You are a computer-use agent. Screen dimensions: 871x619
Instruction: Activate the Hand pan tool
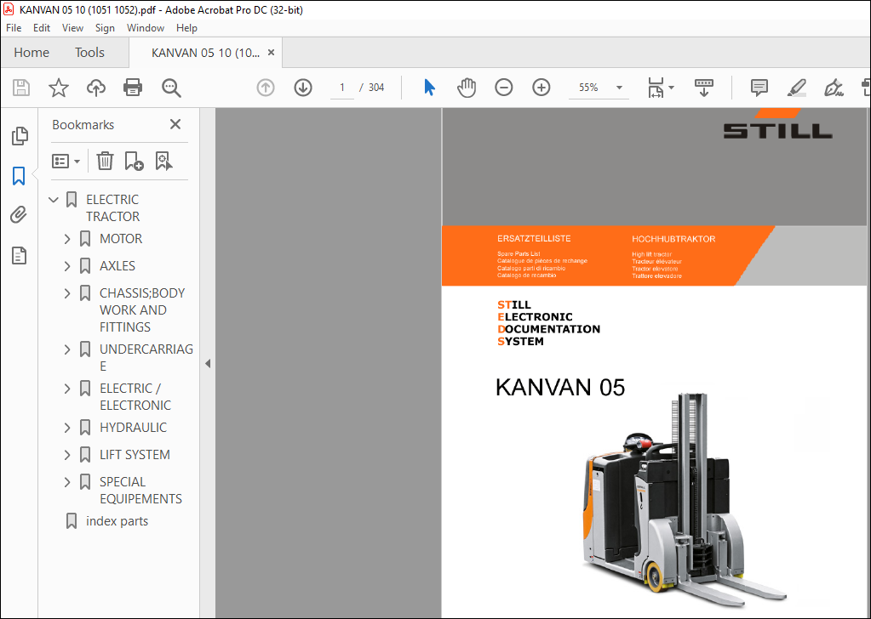tap(467, 88)
